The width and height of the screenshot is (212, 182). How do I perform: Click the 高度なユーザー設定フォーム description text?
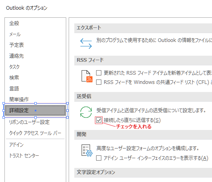coord(148,149)
